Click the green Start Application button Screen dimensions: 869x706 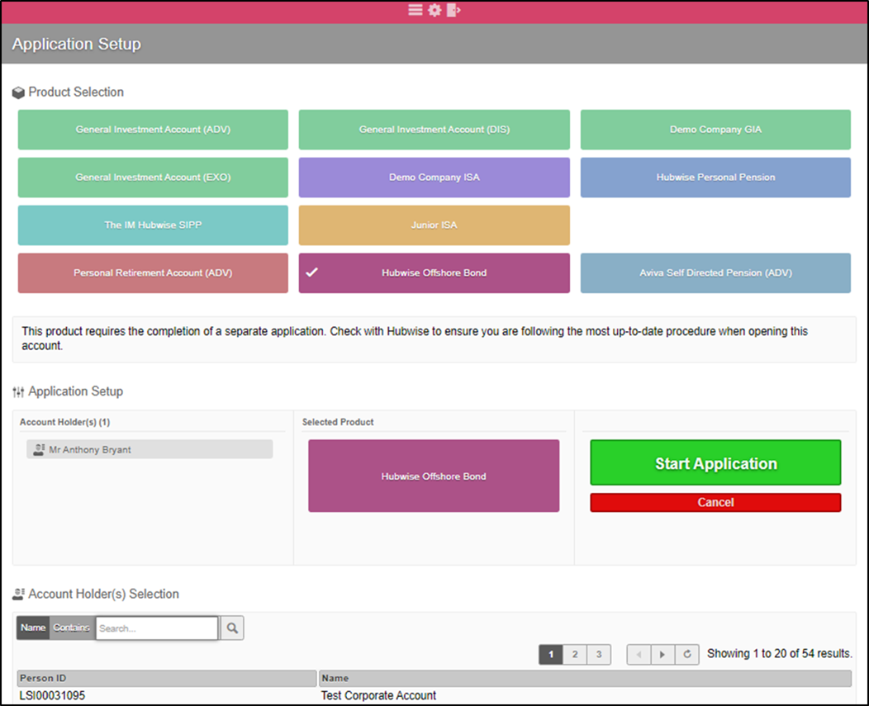click(x=715, y=462)
